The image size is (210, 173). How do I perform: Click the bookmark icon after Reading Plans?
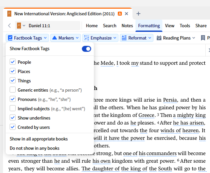[x=203, y=38]
